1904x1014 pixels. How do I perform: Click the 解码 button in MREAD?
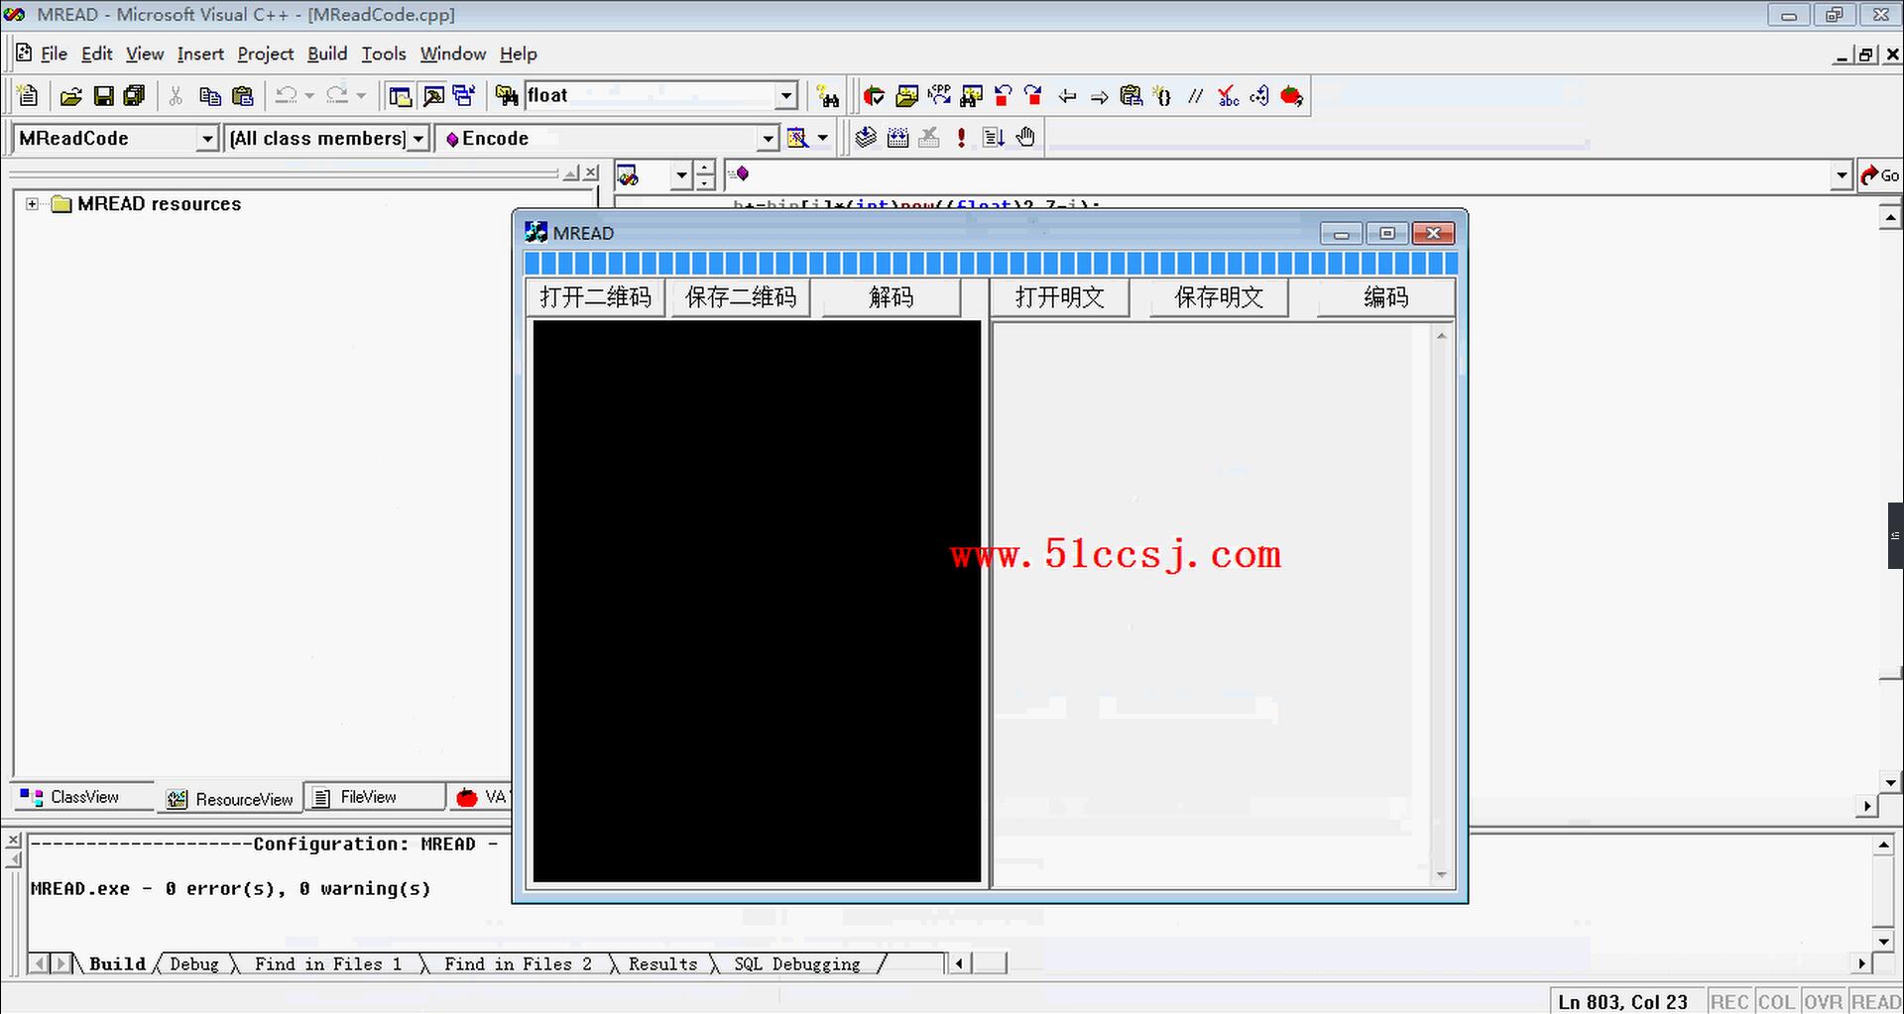click(x=891, y=297)
